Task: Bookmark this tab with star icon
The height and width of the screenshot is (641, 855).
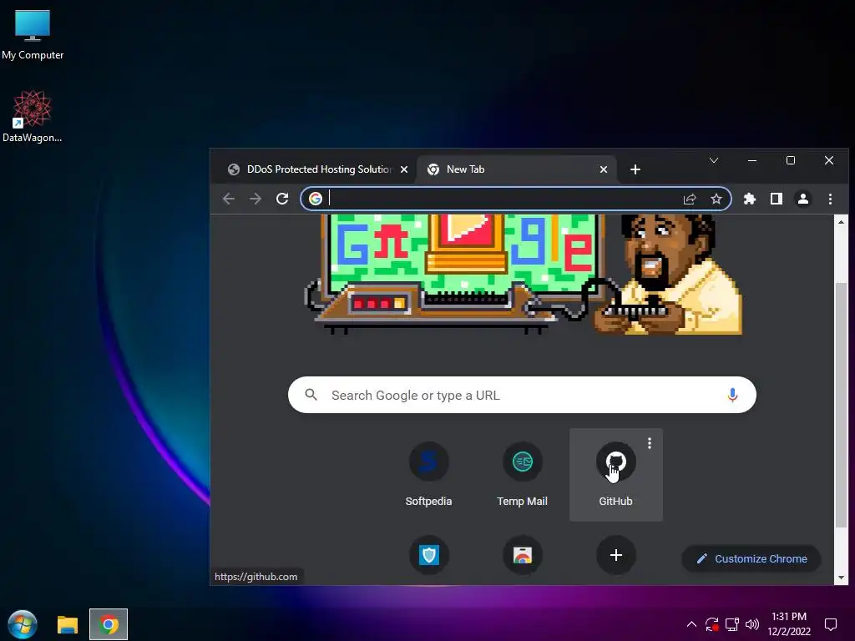Action: [x=716, y=199]
